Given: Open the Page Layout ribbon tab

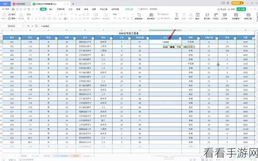Looking at the screenshot, I should pos(61,9).
